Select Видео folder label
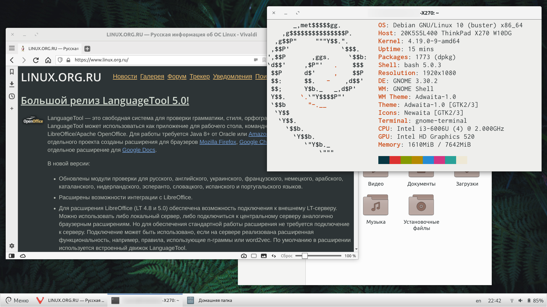 point(376,184)
